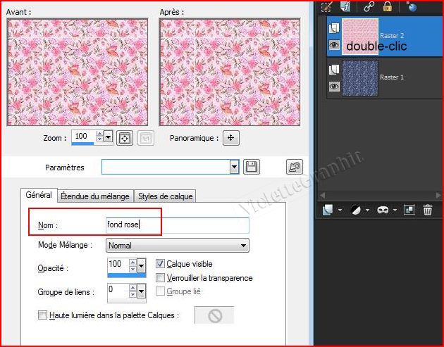Uncheck the Calque visible checkbox
Viewport: 444px width, 347px height.
point(160,264)
